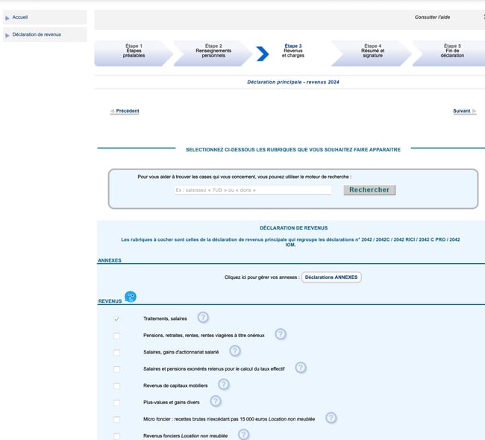
Task: Click the 'ANNEXES' section heading
Action: tap(110, 260)
